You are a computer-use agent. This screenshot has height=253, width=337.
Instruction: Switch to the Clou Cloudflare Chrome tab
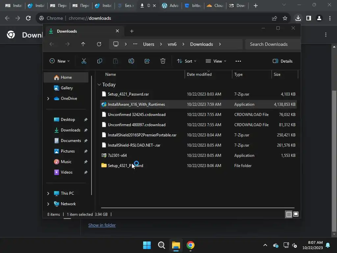(x=215, y=6)
